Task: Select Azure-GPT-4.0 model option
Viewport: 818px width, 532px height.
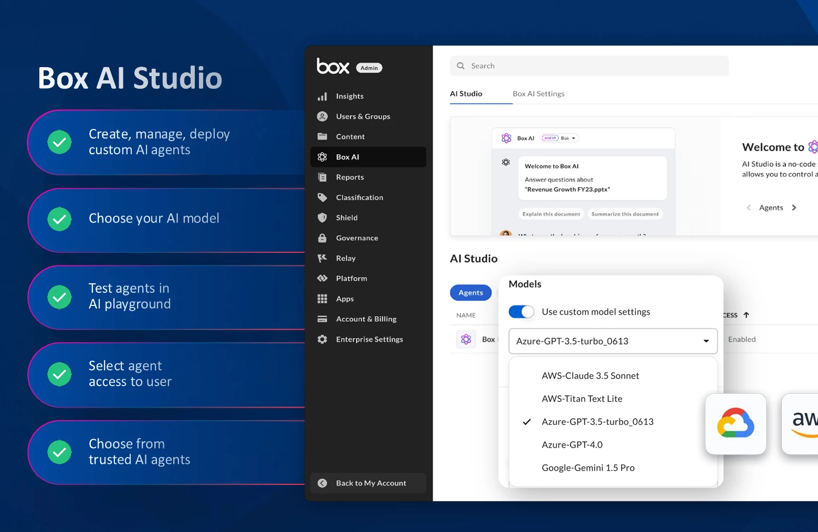Action: click(613, 445)
